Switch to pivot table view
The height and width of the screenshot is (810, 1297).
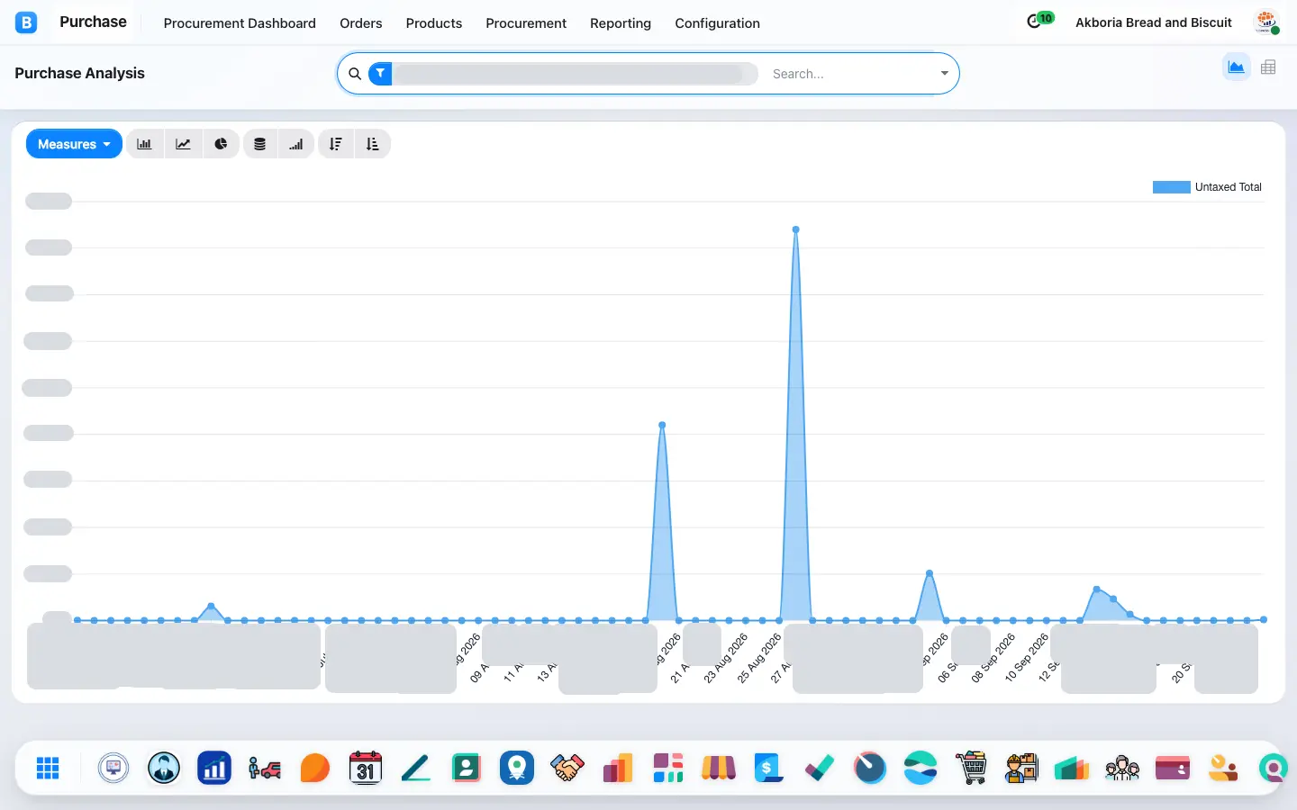click(1268, 67)
